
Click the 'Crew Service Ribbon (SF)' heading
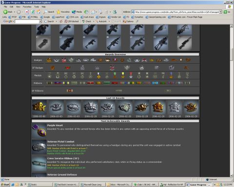tap(63, 158)
